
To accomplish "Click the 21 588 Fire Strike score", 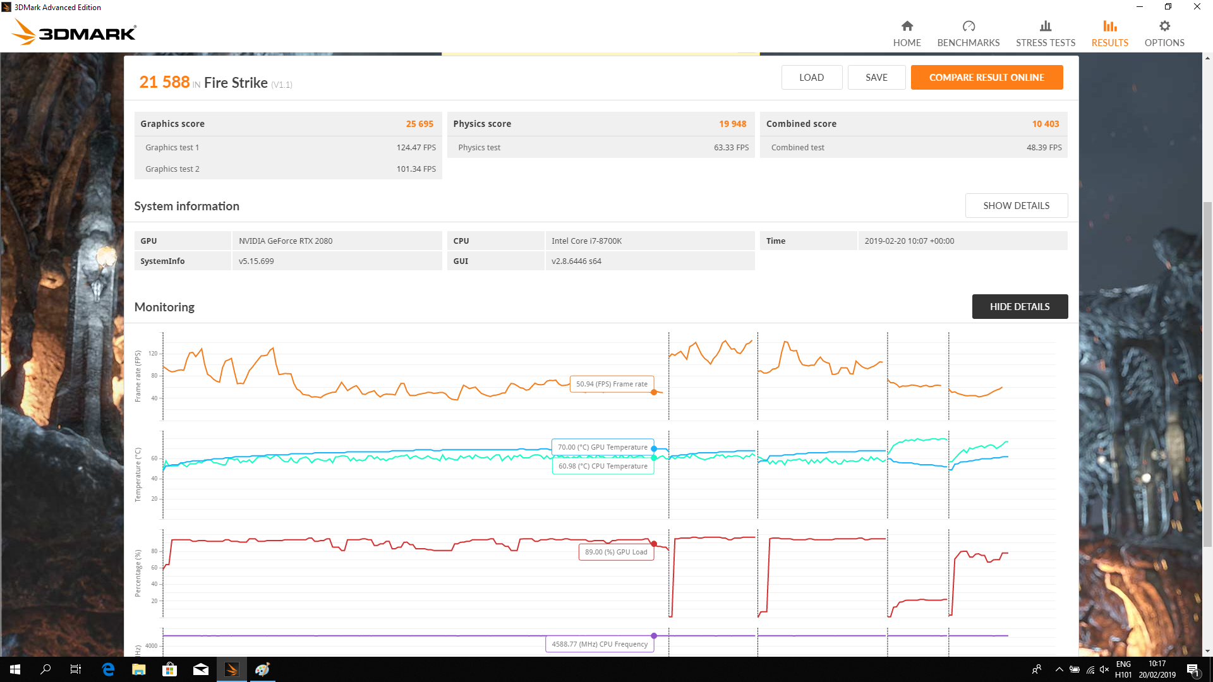I will click(x=164, y=82).
